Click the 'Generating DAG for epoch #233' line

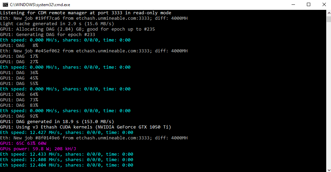tap(47, 35)
